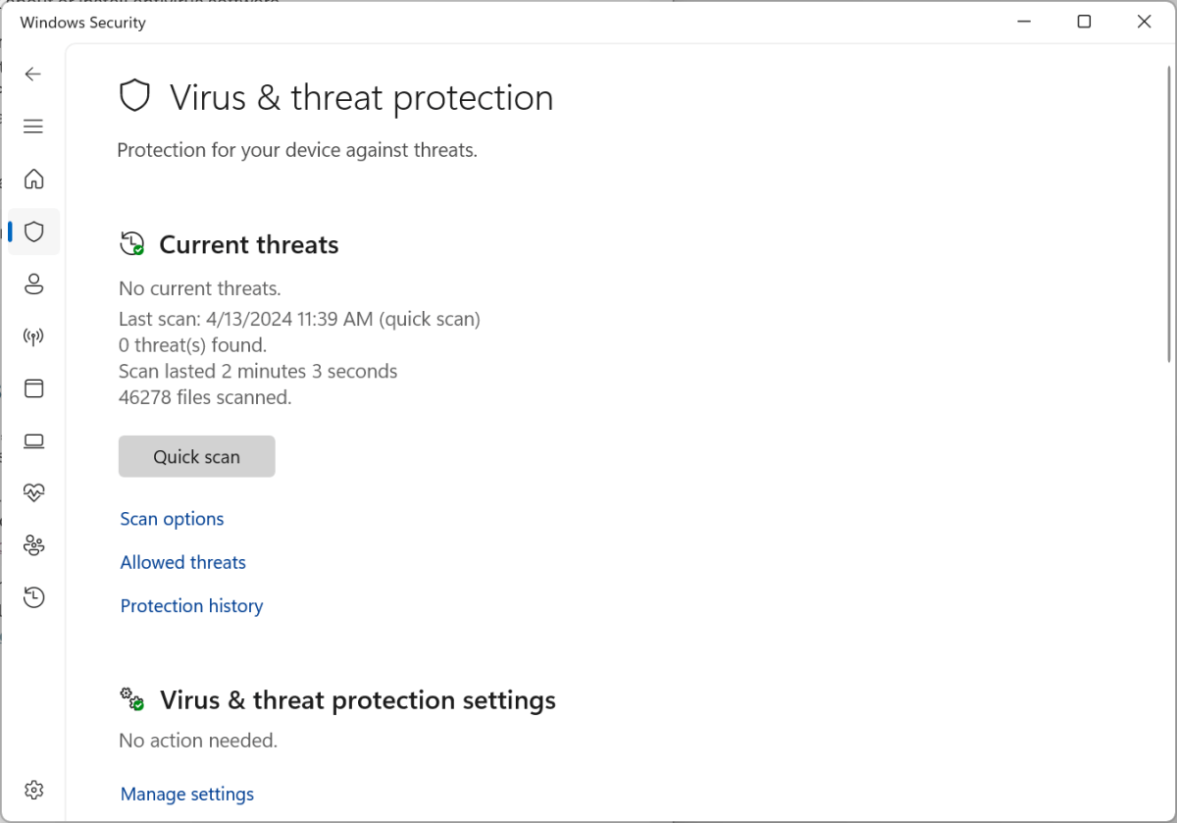1177x823 pixels.
Task: Open Protection history link
Action: point(191,606)
